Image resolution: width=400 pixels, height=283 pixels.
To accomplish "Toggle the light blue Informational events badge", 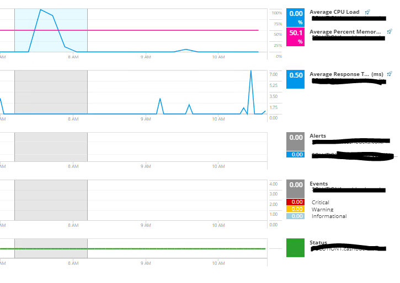I will (x=295, y=216).
